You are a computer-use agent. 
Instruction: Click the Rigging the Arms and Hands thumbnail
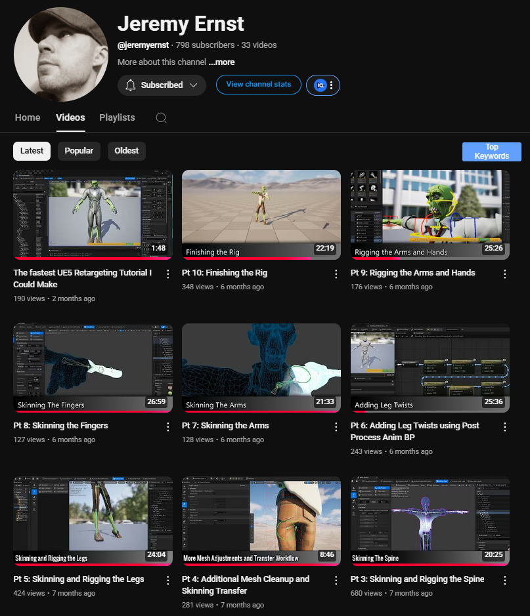430,215
